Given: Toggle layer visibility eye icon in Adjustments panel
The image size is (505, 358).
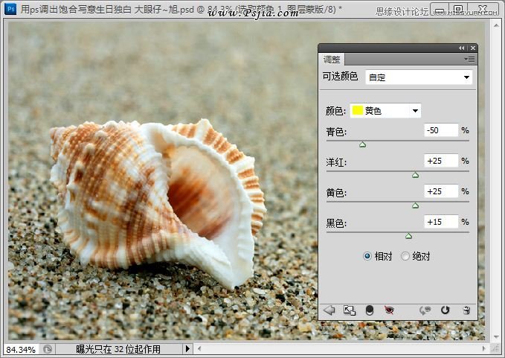Looking at the screenshot, I should [x=389, y=310].
